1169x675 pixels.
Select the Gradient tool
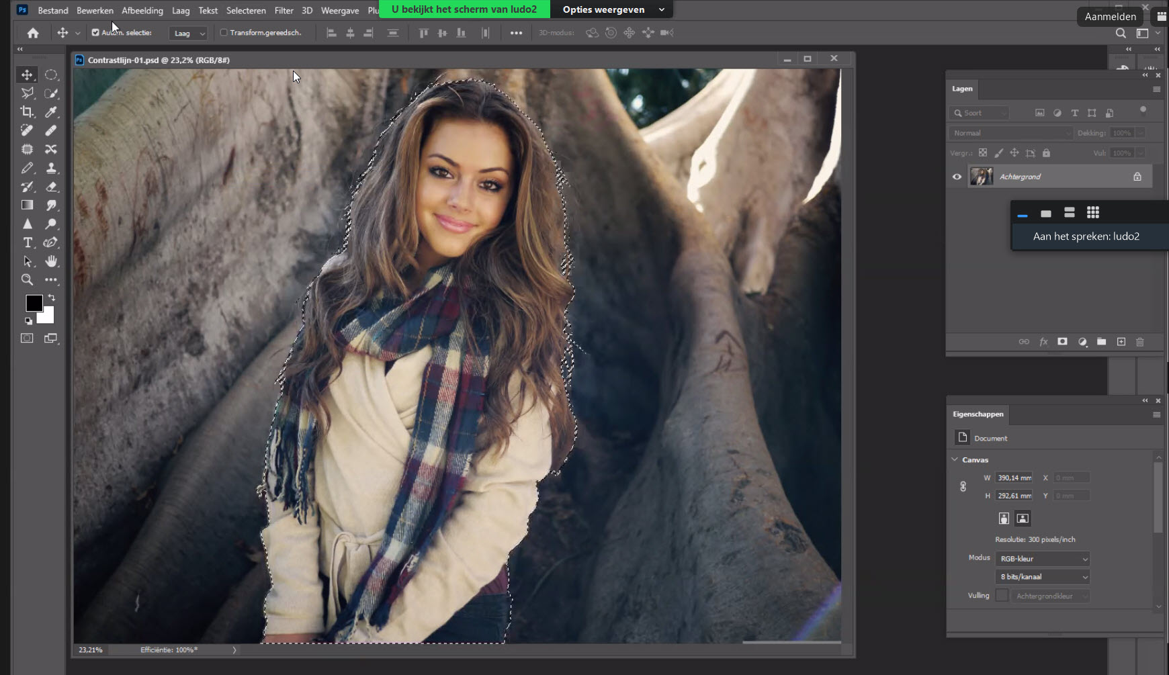(27, 205)
